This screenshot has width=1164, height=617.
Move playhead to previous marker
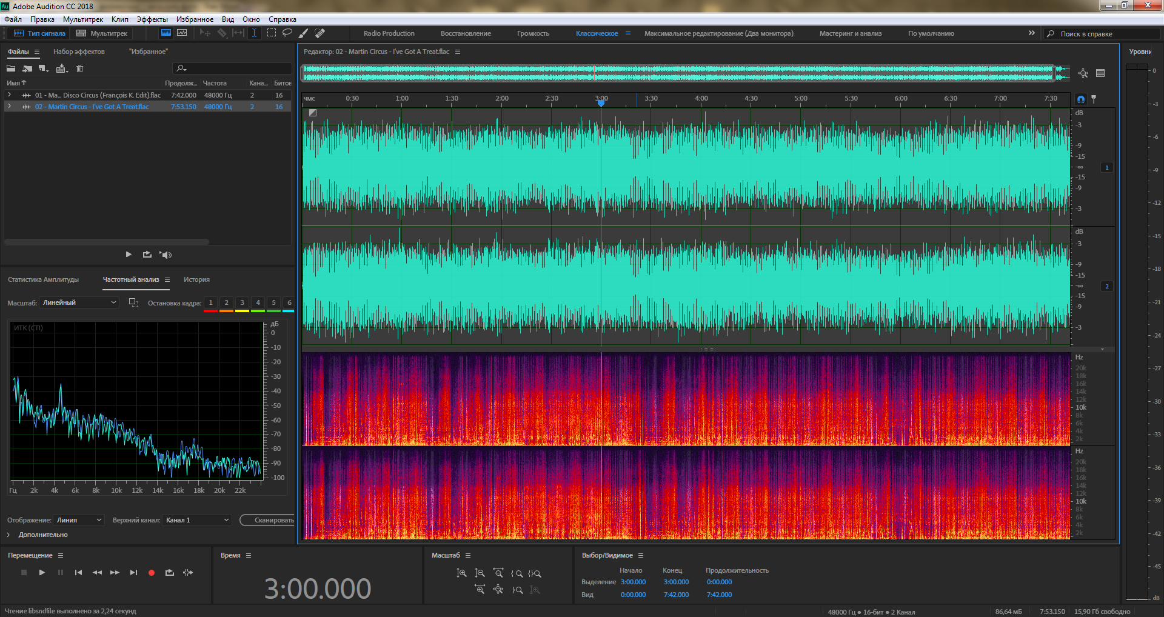pyautogui.click(x=78, y=572)
